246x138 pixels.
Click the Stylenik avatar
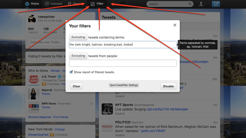coord(34,94)
